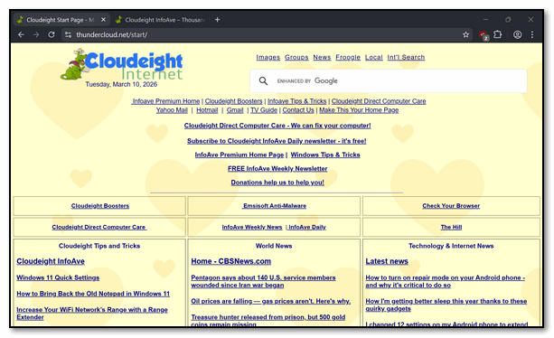Open Old Notepad in Windows 11 article
The image size is (554, 338).
pos(93,294)
